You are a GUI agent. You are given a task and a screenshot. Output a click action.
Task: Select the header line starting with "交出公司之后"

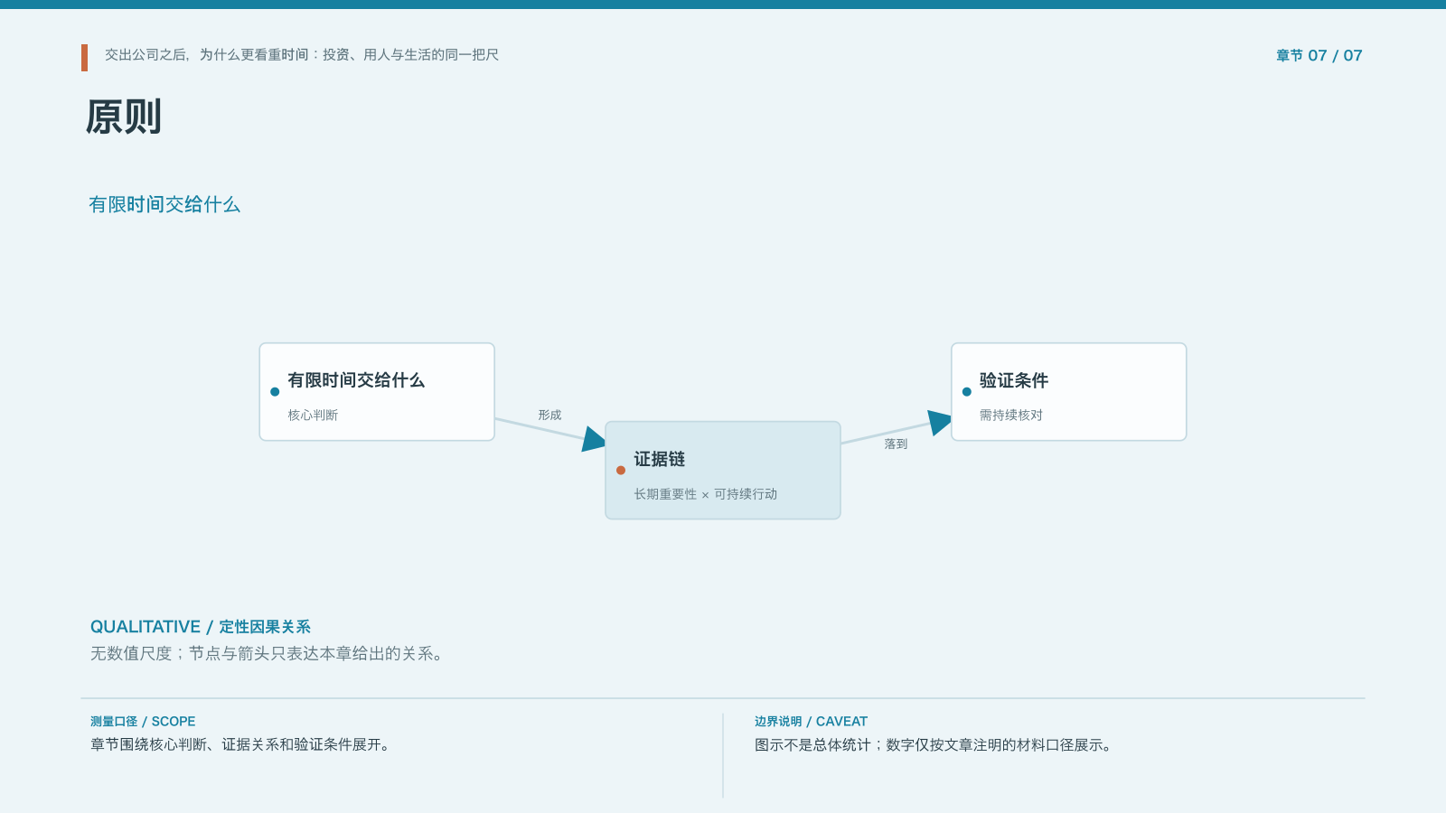pos(302,55)
